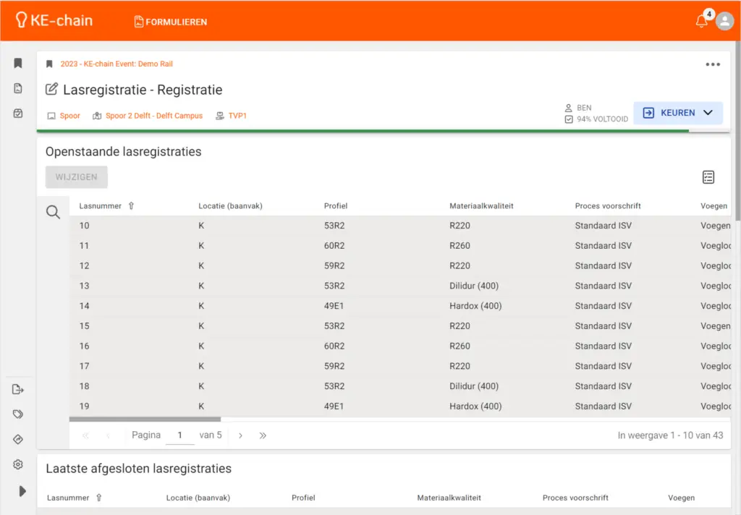Open the user profile avatar
Image resolution: width=741 pixels, height=515 pixels.
tap(724, 22)
